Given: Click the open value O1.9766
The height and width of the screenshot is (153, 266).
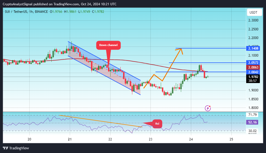Looking at the screenshot, I should (x=56, y=12).
